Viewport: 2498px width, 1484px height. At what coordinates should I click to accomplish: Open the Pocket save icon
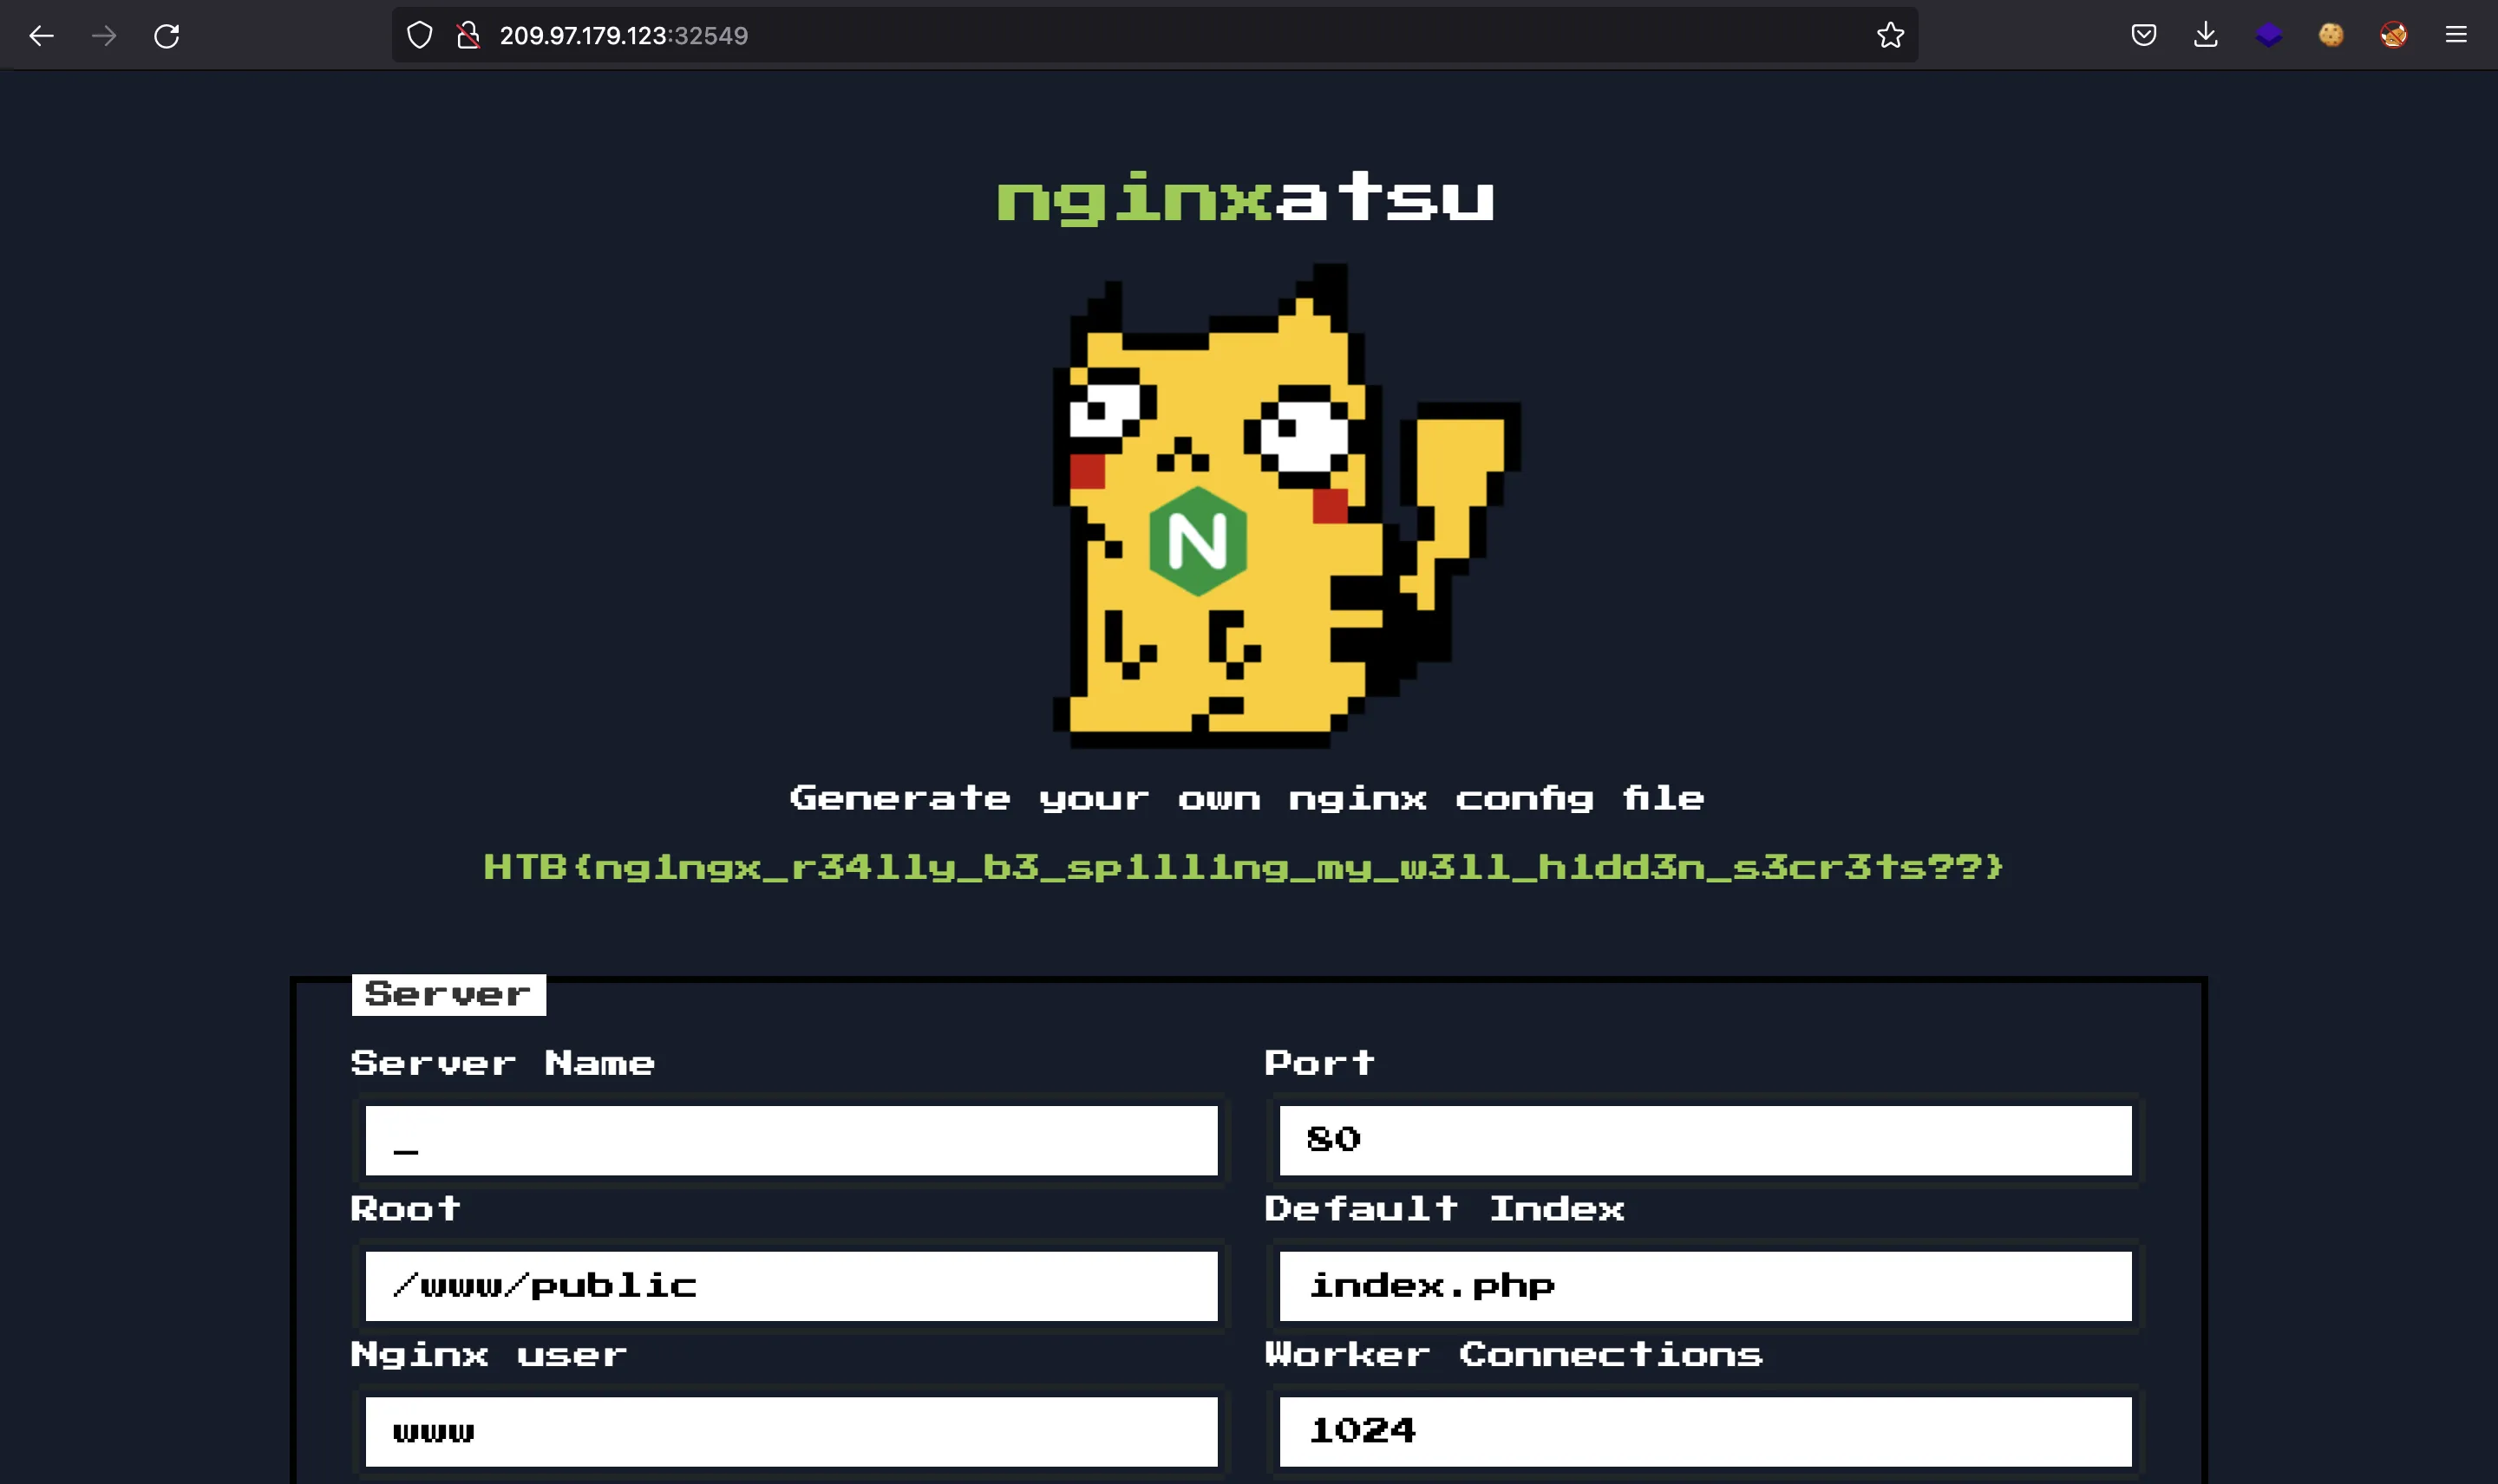2143,36
